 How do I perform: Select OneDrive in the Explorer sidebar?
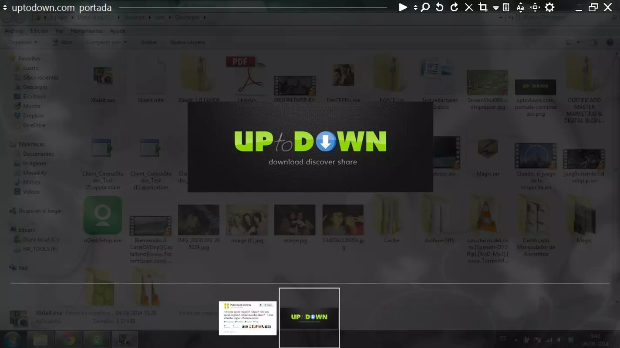pos(34,125)
